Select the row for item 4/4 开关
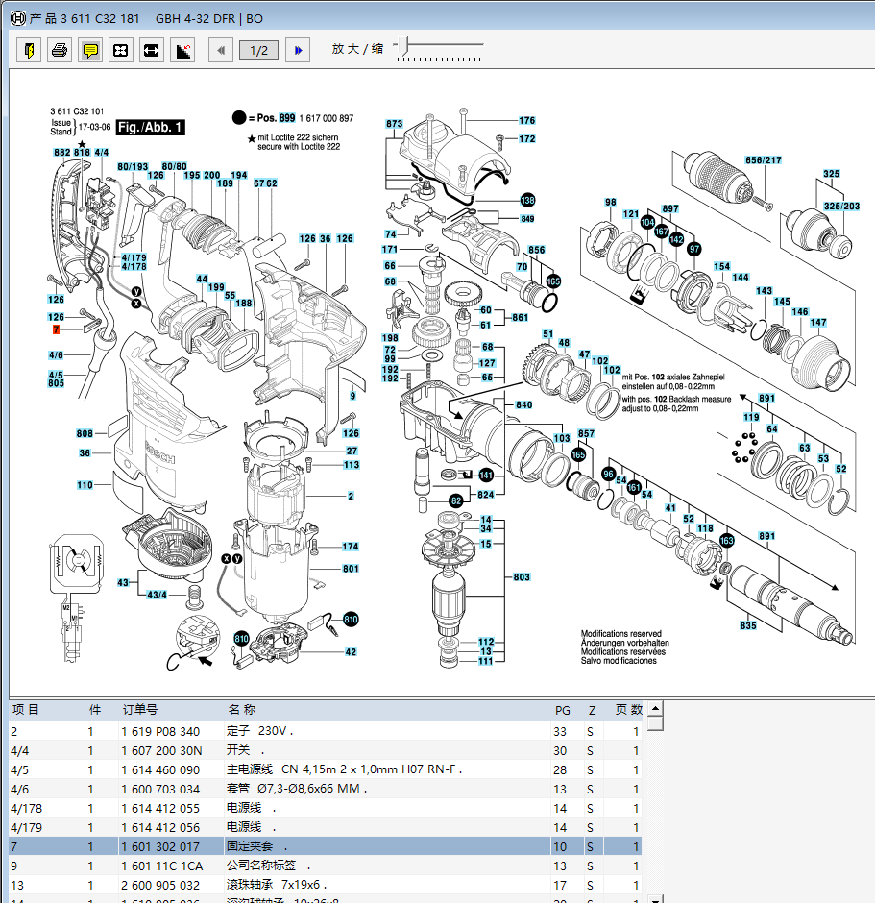The width and height of the screenshot is (875, 903). (326, 750)
